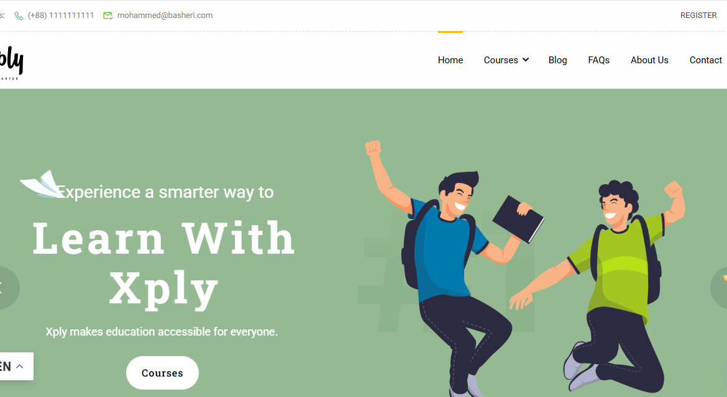This screenshot has width=727, height=397.
Task: Click the Courses navigation label
Action: tap(501, 60)
